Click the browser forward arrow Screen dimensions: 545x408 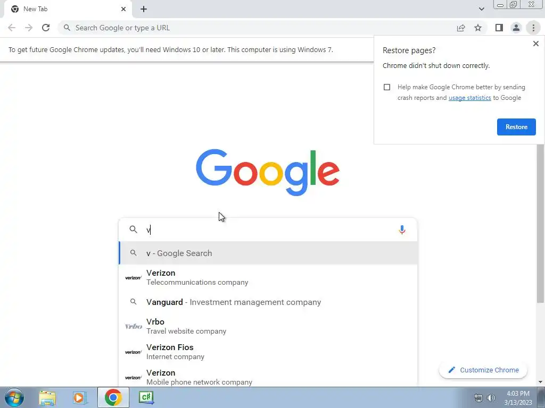click(x=29, y=28)
